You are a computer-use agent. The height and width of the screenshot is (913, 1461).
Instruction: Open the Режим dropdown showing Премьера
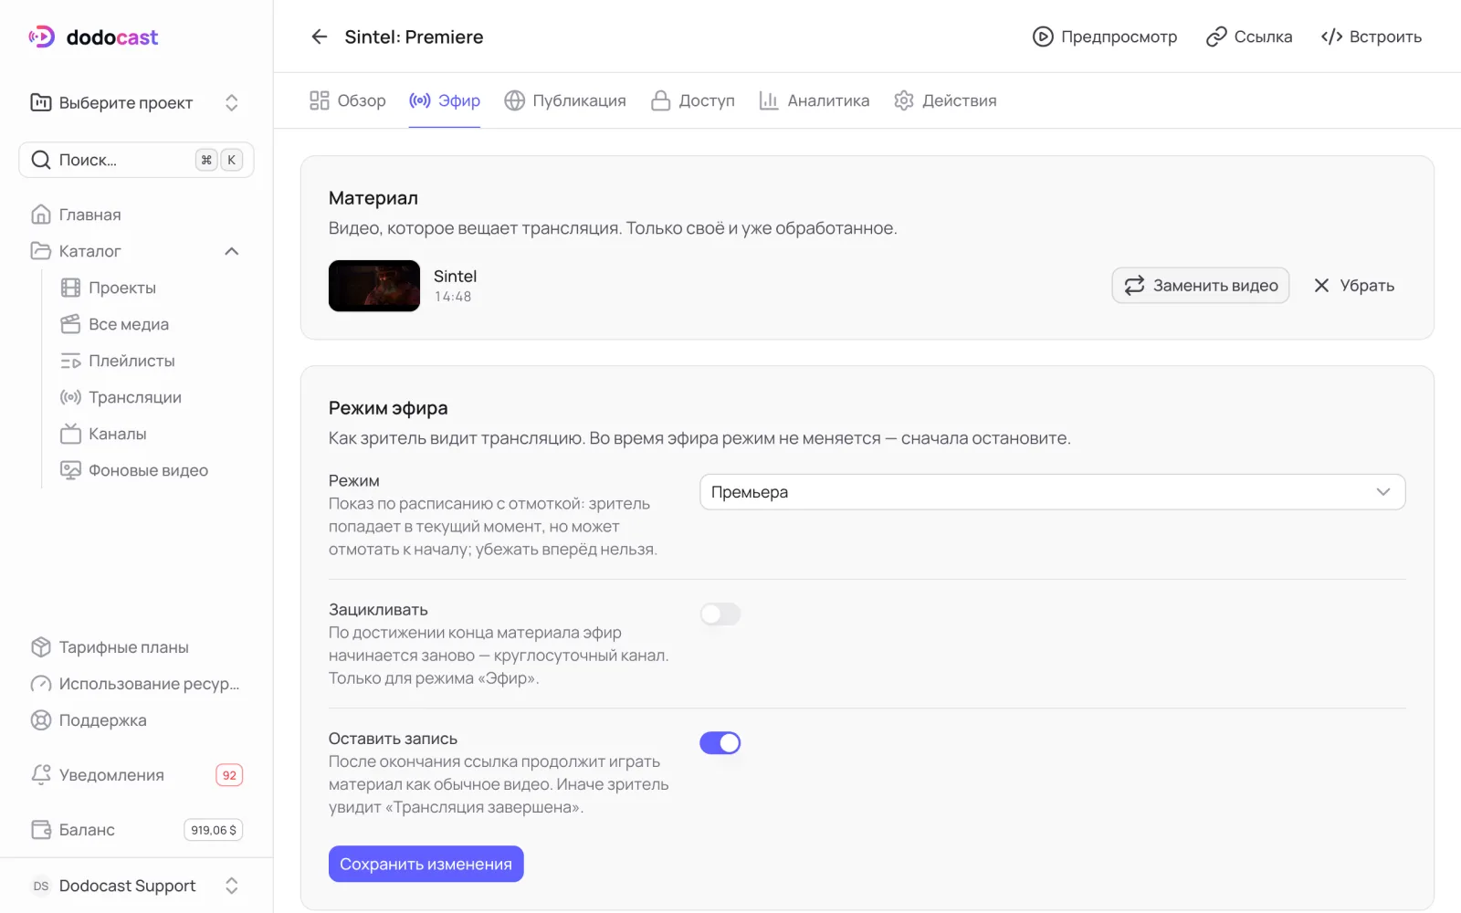(1052, 492)
